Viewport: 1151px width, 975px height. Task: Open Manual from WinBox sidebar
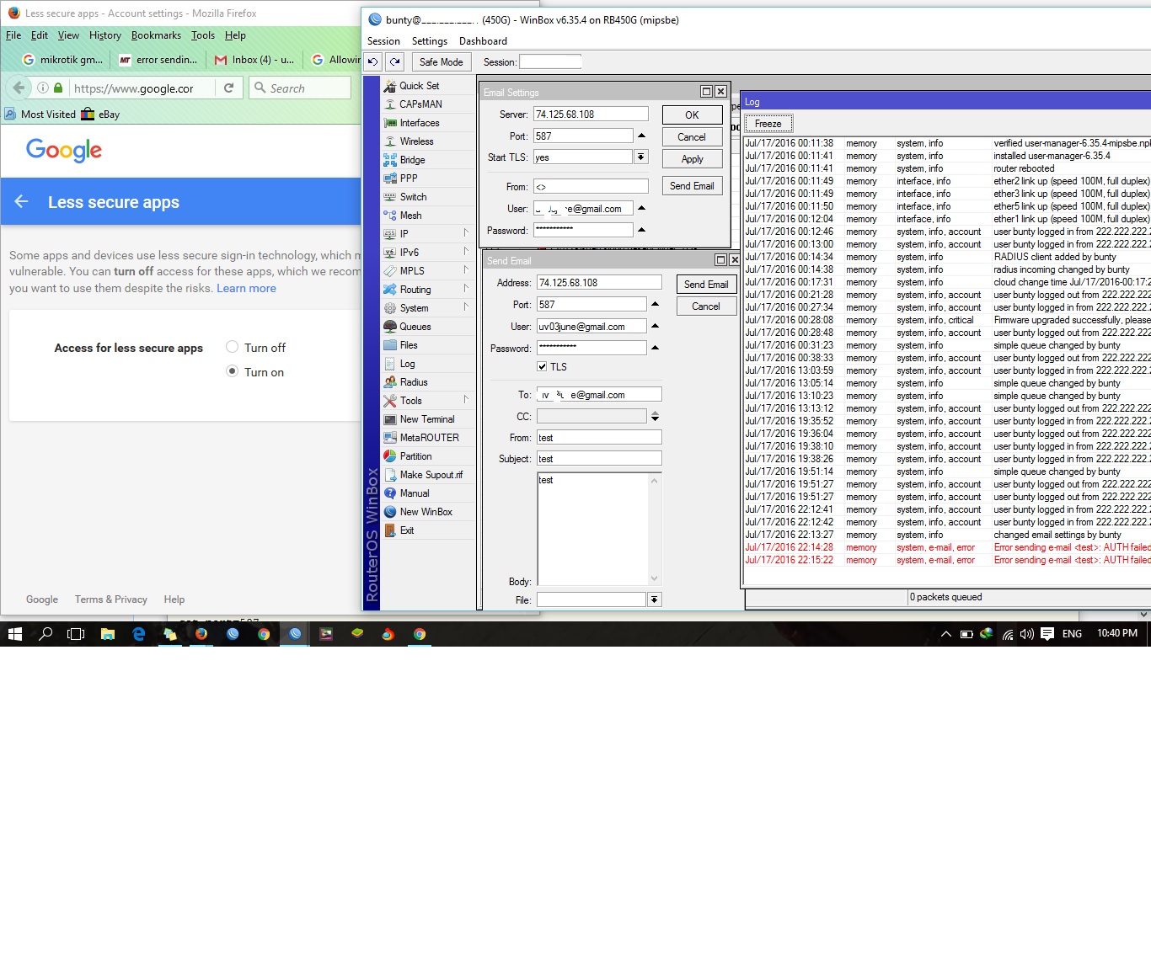415,493
